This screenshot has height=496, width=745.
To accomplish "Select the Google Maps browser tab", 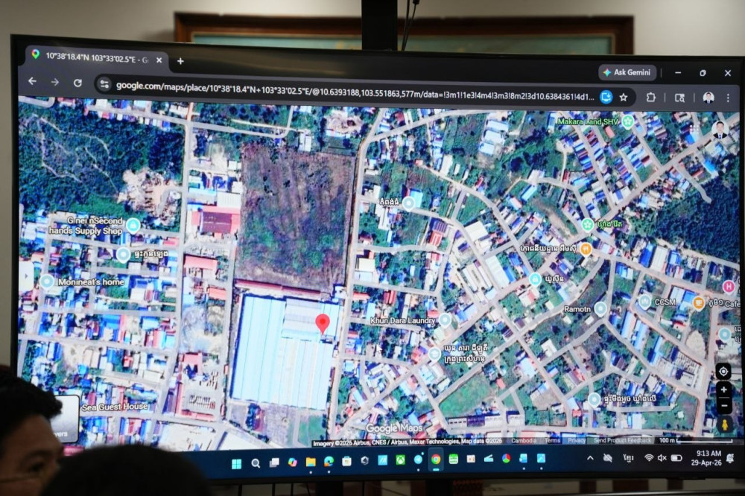I will click(95, 57).
